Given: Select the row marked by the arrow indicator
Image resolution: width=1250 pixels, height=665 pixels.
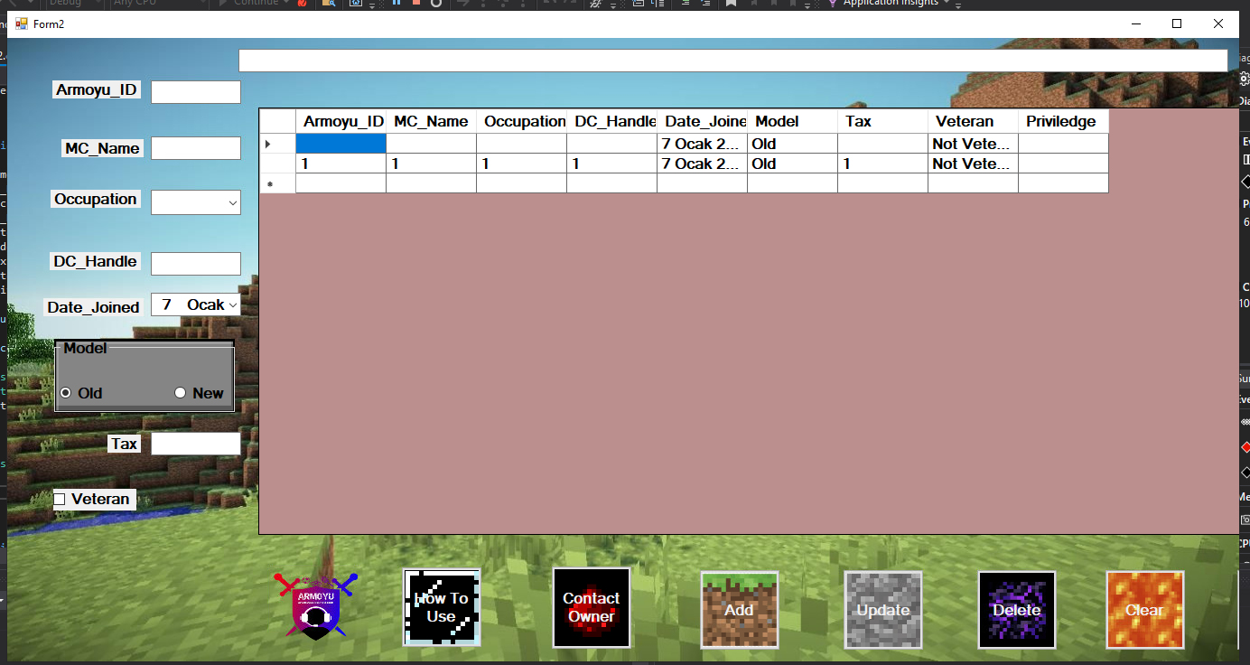Looking at the screenshot, I should (277, 144).
